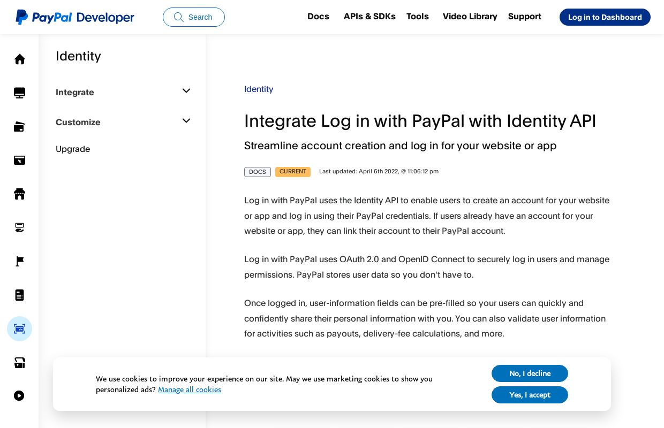Click the CURRENT status badge
Screen dimensions: 664x428
pyautogui.click(x=293, y=172)
